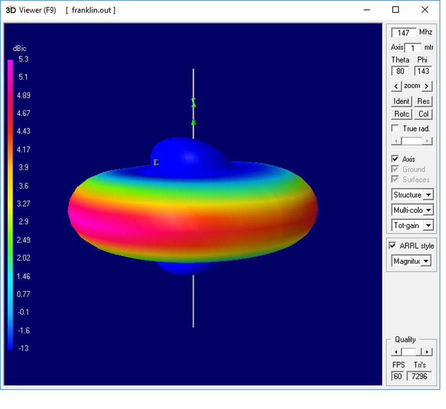This screenshot has height=409, width=446.
Task: Click the Res button
Action: click(x=423, y=101)
